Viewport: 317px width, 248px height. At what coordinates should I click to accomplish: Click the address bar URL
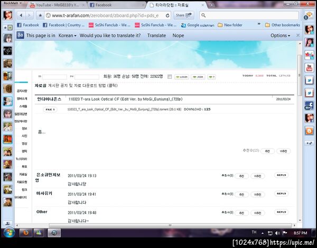pyautogui.click(x=105, y=15)
